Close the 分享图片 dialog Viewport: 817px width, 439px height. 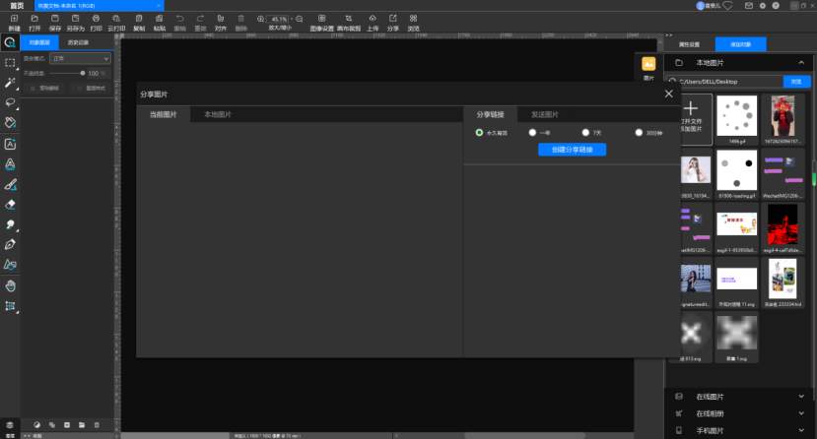pos(669,94)
